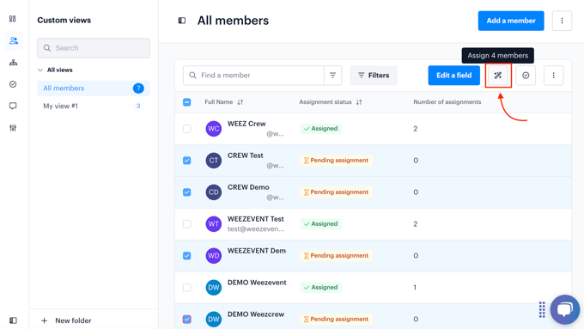Click the dotted grip handle near chat bubble
584x329 pixels.
542,309
